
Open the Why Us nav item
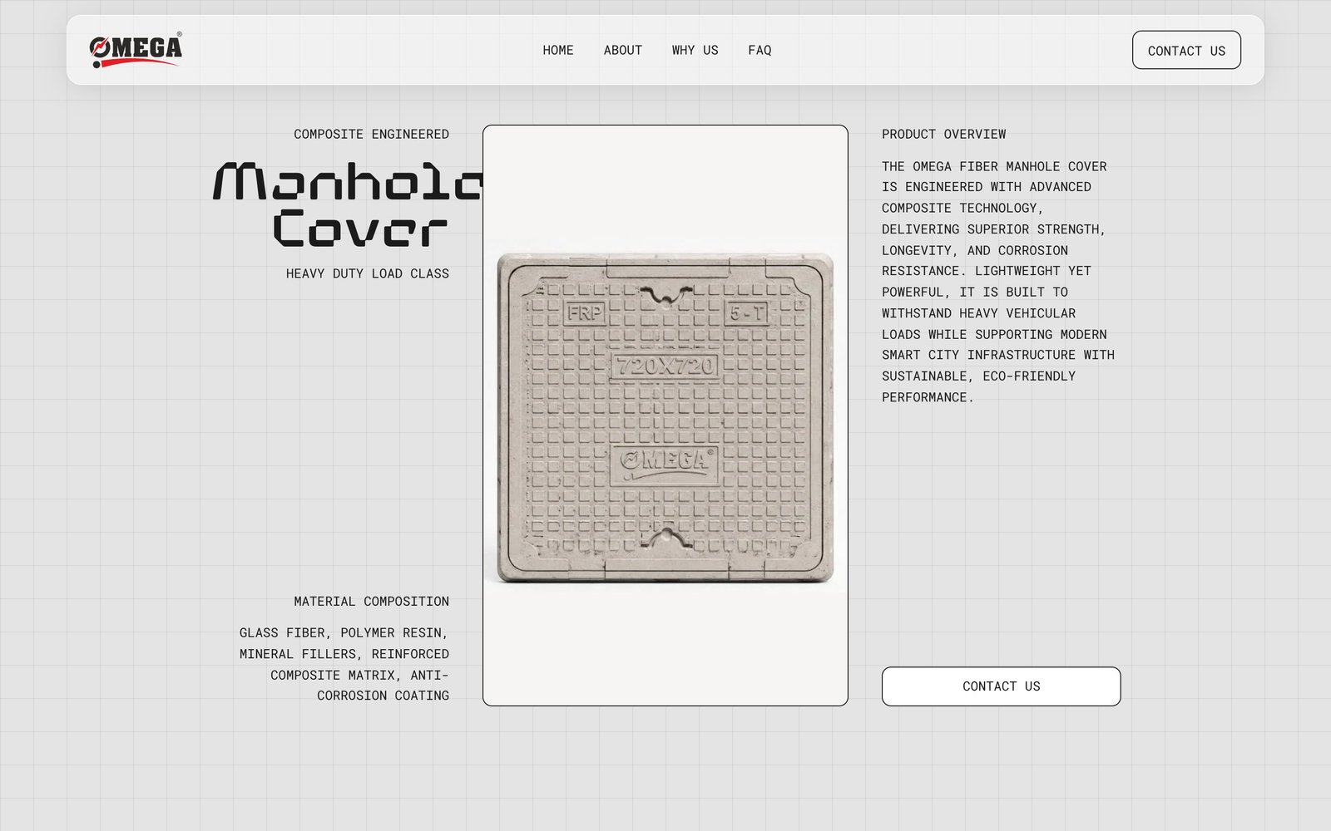pos(695,50)
